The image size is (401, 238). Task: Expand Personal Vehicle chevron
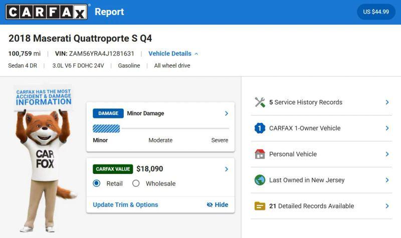tap(387, 154)
